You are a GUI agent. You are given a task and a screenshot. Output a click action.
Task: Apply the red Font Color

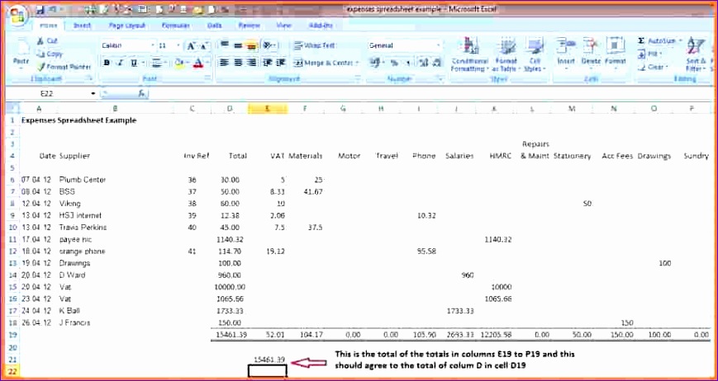[x=198, y=63]
